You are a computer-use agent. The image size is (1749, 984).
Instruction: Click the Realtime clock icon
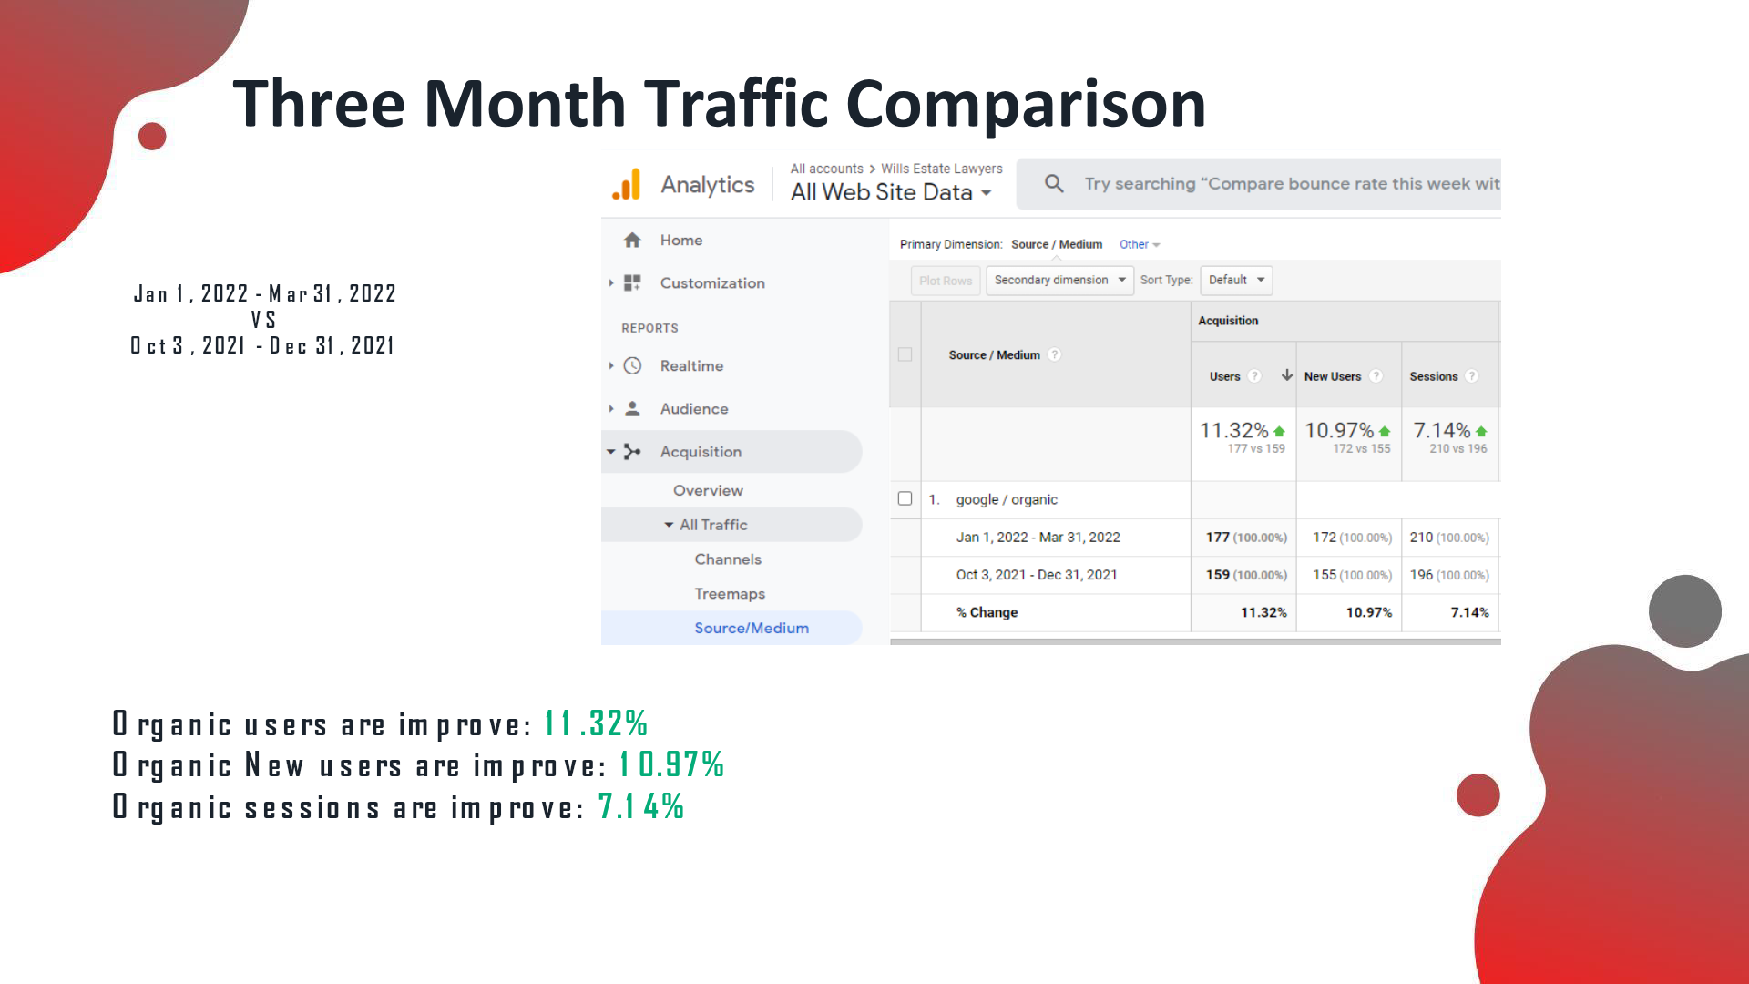coord(632,365)
